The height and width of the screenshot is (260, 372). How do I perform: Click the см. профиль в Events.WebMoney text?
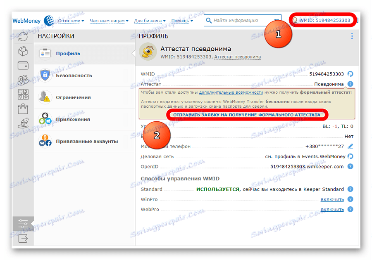305,156
